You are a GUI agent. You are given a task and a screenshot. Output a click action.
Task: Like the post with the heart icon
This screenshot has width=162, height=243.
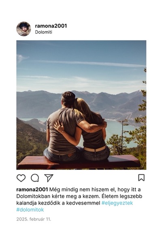pos(21,178)
